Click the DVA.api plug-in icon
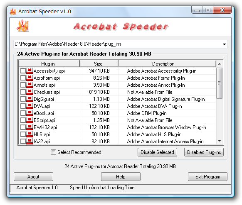242x205 pixels. point(30,106)
